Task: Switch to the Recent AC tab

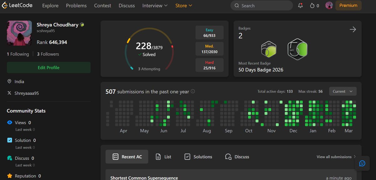Action: pos(127,157)
